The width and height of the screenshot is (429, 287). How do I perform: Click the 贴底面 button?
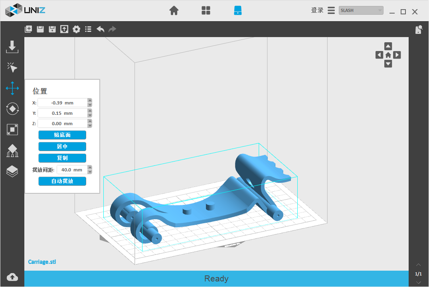(x=62, y=135)
